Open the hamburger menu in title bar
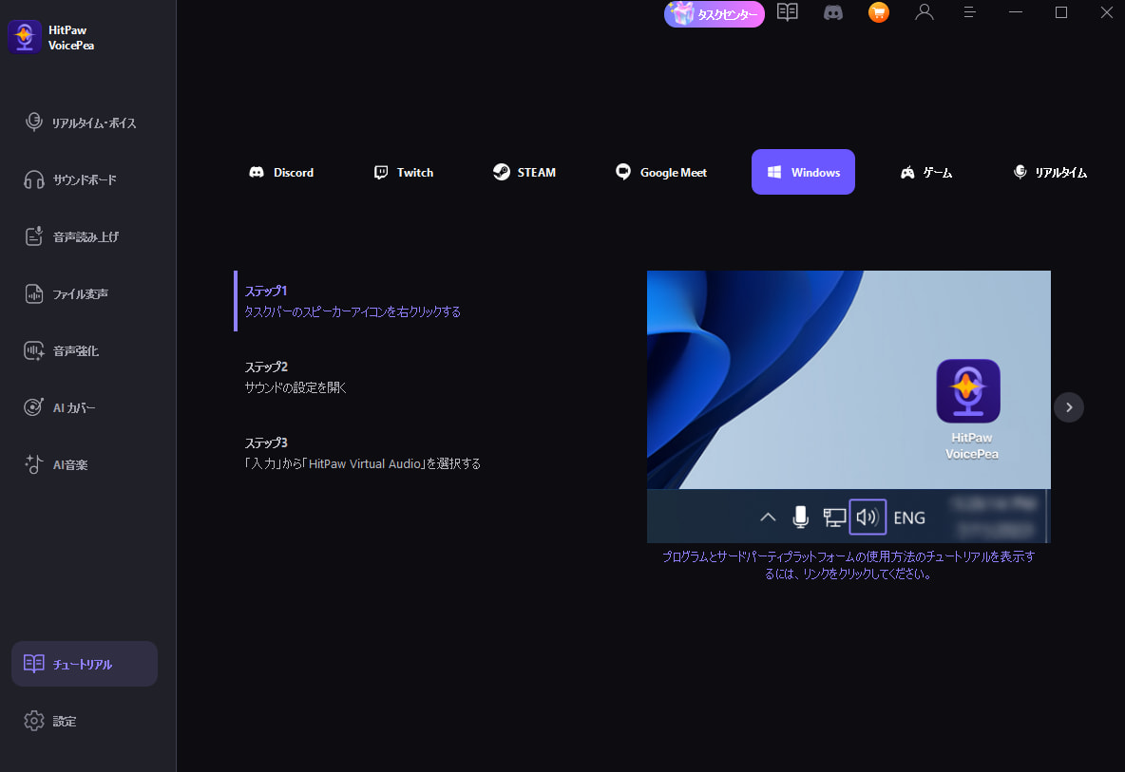1125x772 pixels. point(969,12)
